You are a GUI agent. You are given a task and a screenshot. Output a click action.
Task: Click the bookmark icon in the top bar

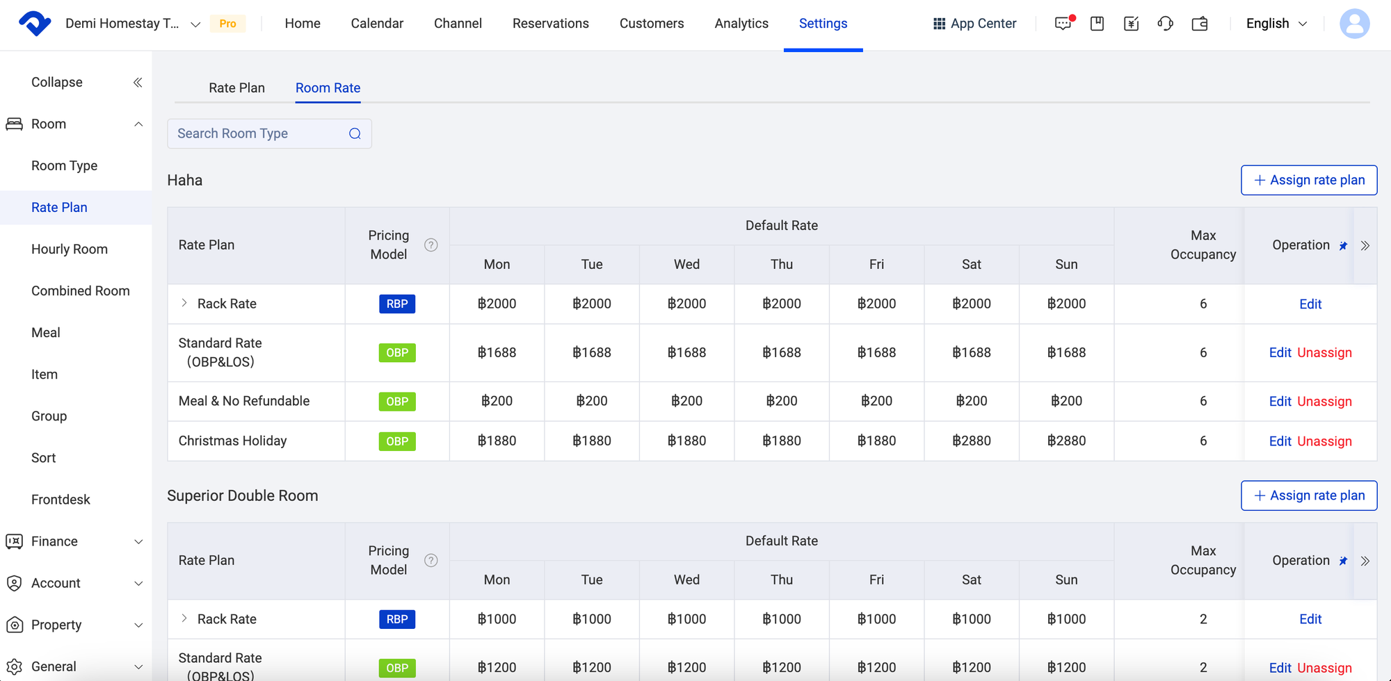(1097, 23)
